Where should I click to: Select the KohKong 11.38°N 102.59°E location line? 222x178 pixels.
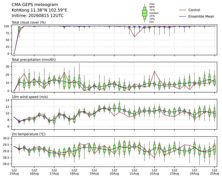[x=39, y=10]
